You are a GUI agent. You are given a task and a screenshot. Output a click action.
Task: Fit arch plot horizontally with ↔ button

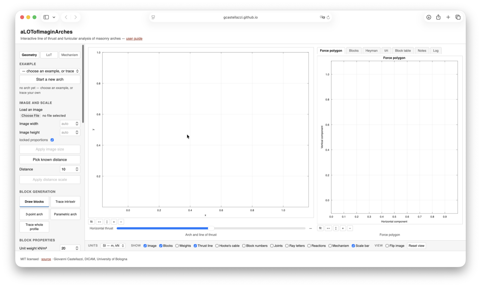[99, 222]
